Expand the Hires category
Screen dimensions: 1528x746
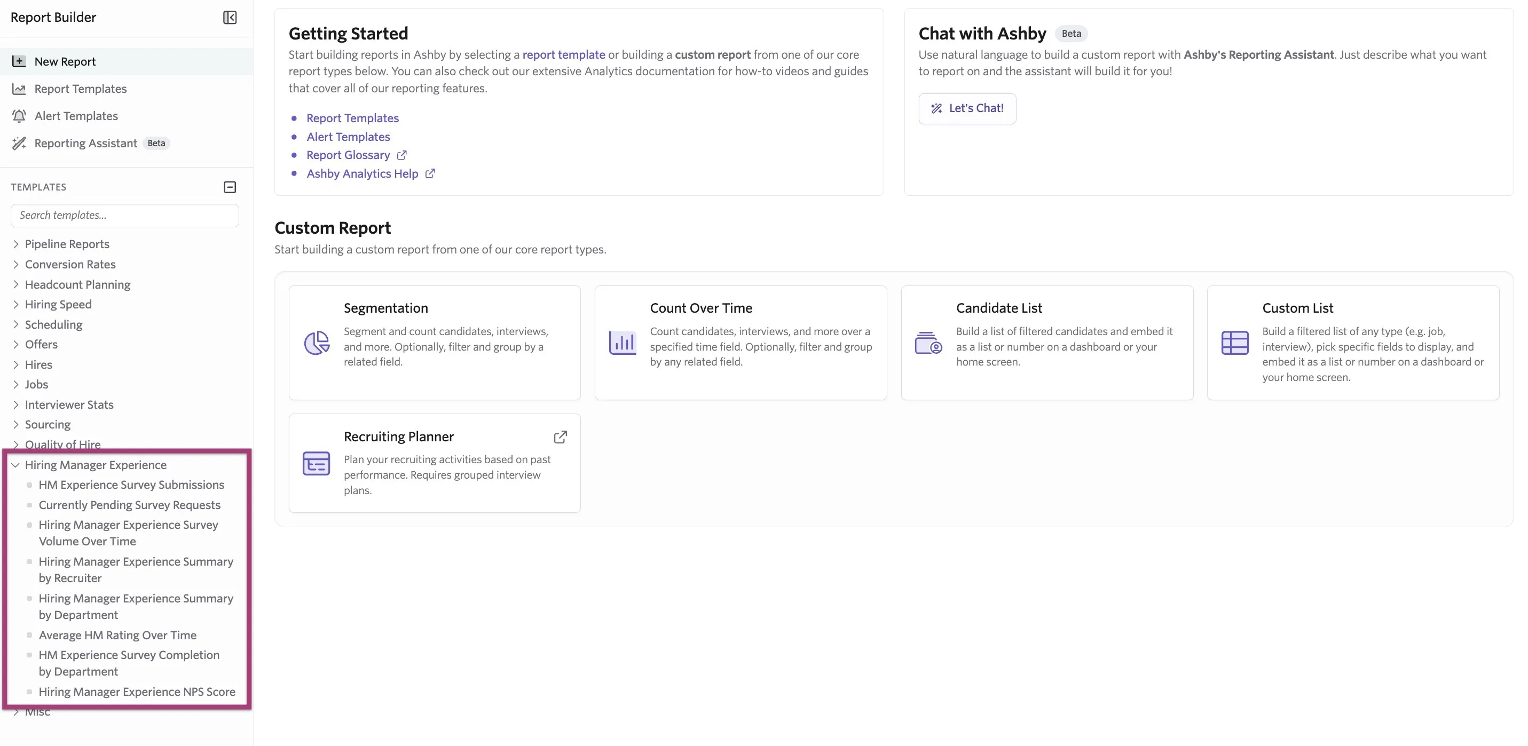coord(16,364)
